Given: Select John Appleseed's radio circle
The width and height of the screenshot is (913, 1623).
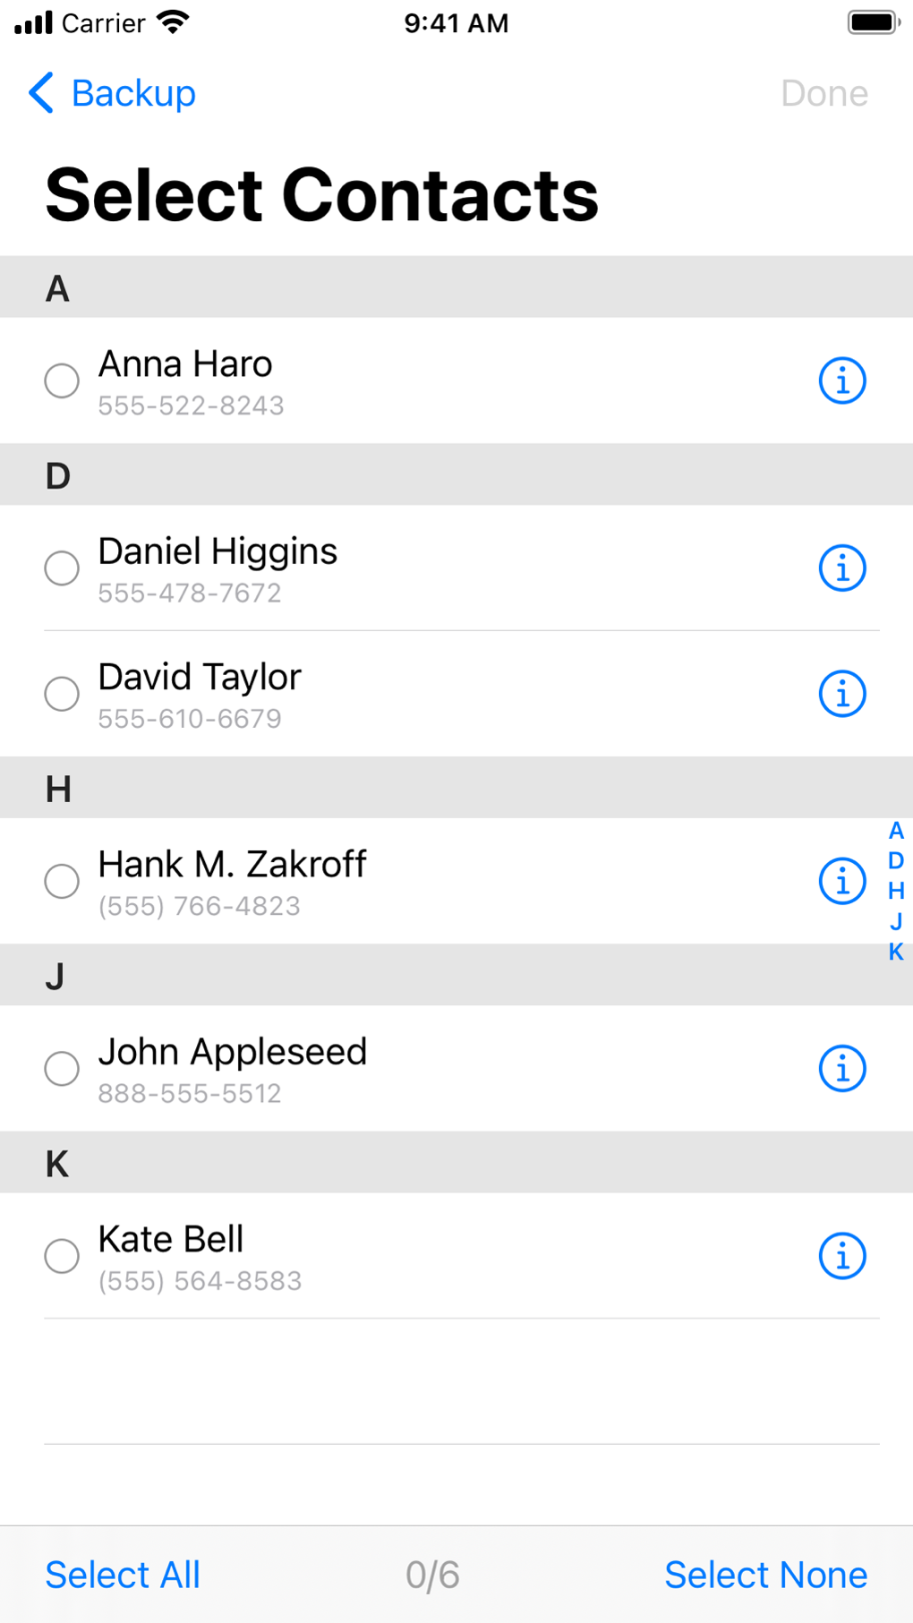Looking at the screenshot, I should pyautogui.click(x=62, y=1069).
